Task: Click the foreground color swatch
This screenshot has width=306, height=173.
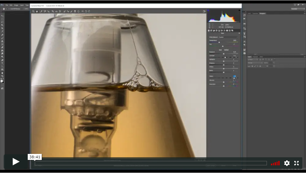Action: 2,81
